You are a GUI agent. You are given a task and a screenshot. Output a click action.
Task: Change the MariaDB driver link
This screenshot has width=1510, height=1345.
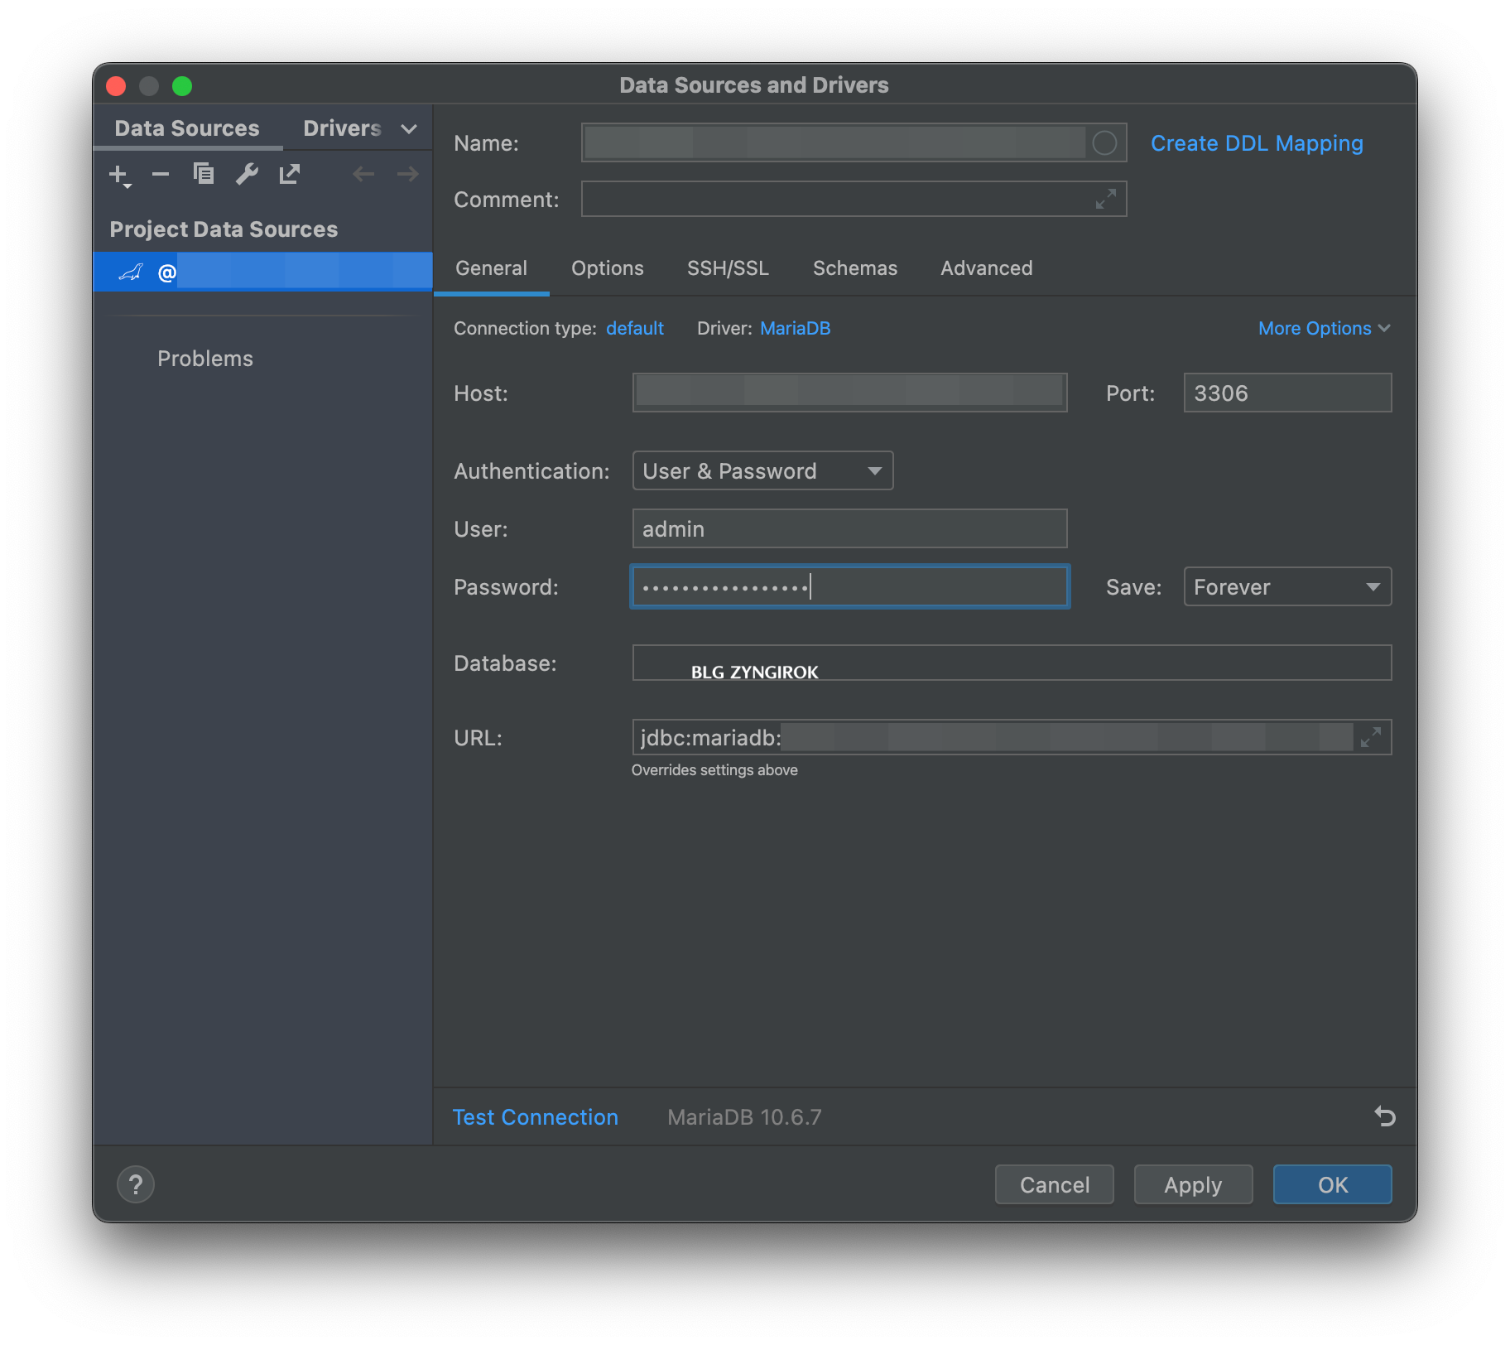click(796, 329)
